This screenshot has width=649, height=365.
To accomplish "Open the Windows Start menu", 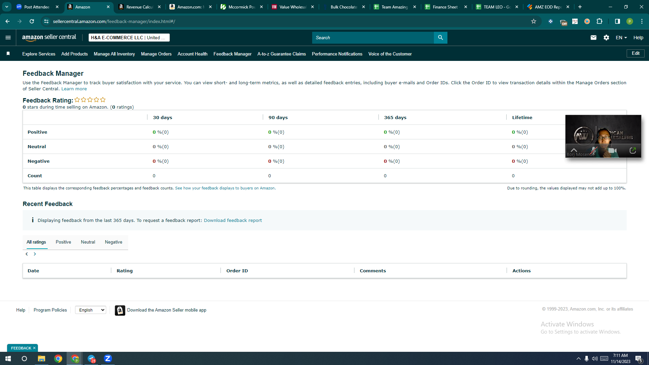I will [8, 359].
